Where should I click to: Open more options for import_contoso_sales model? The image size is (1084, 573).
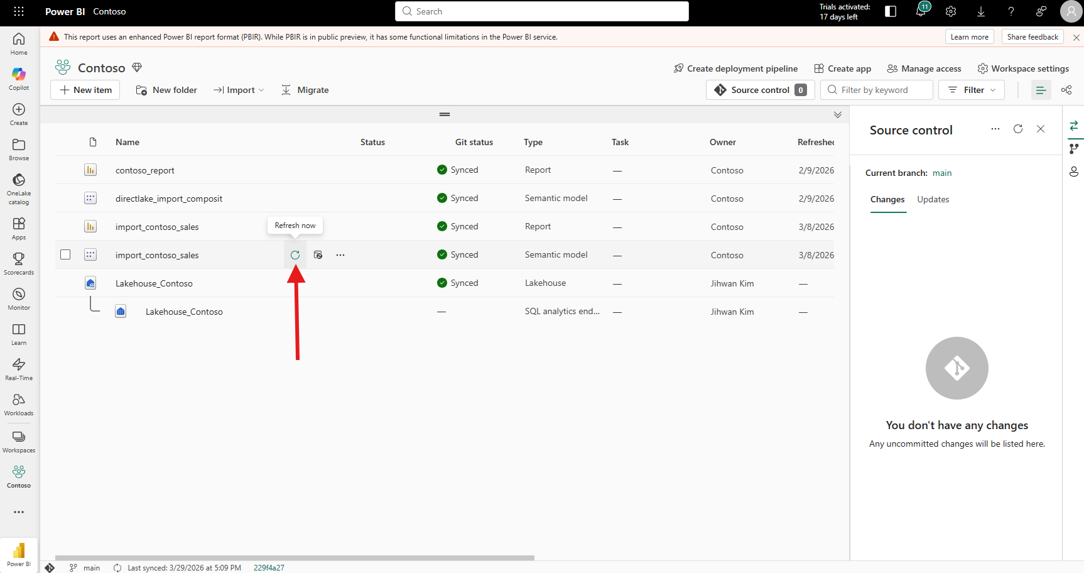340,255
